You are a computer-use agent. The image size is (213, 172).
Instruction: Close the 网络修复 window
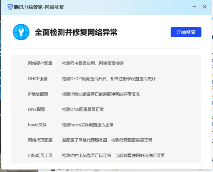(x=204, y=7)
